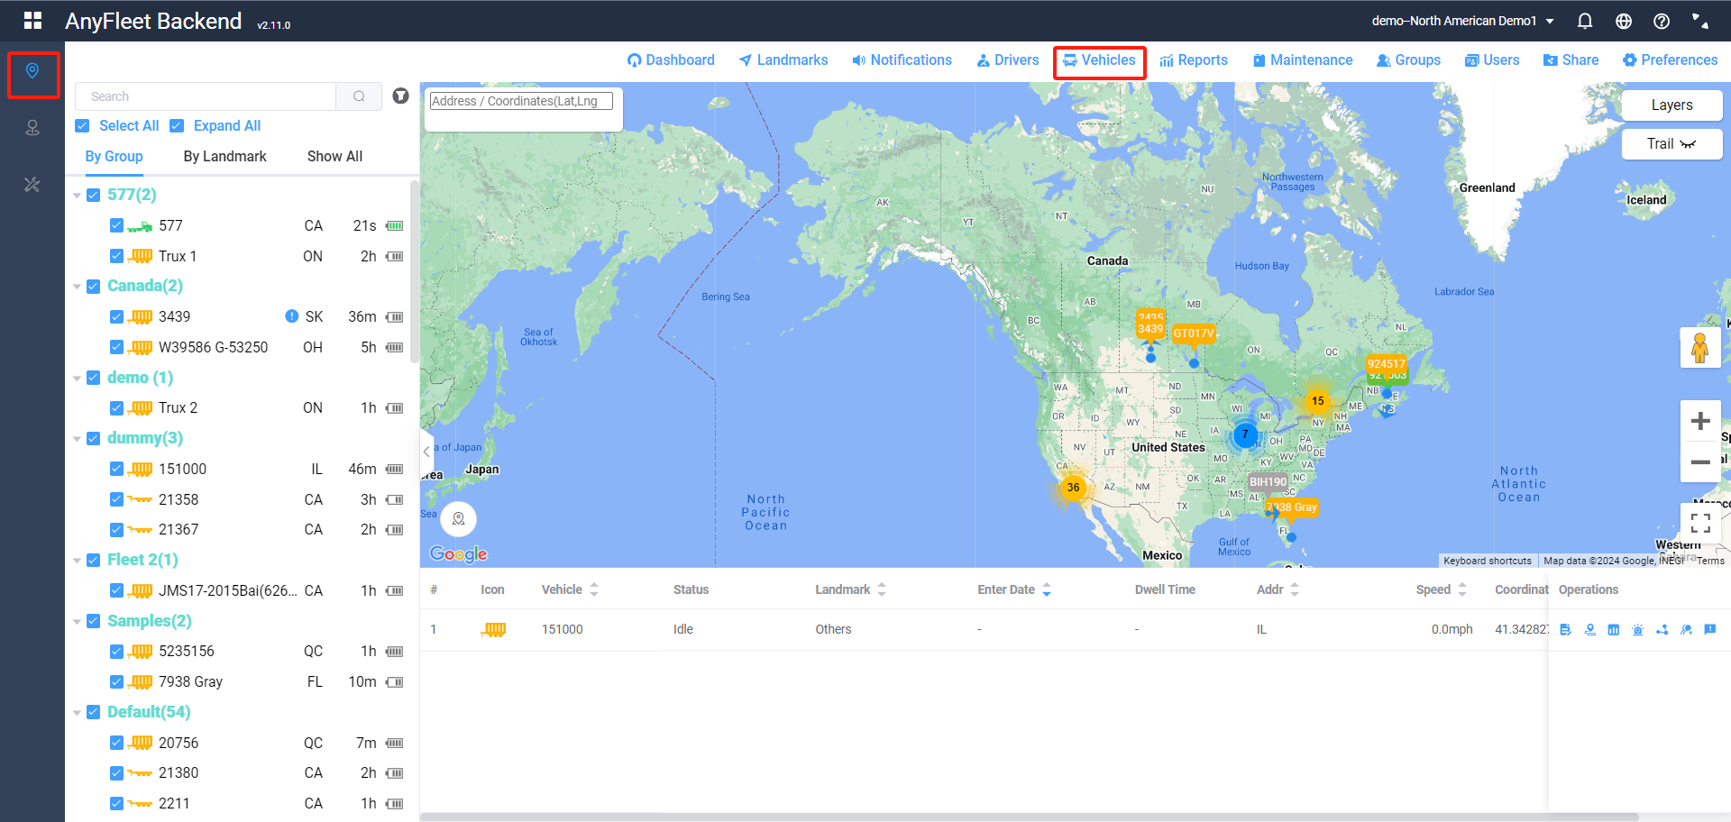Open the Dashboard menu

coord(671,60)
